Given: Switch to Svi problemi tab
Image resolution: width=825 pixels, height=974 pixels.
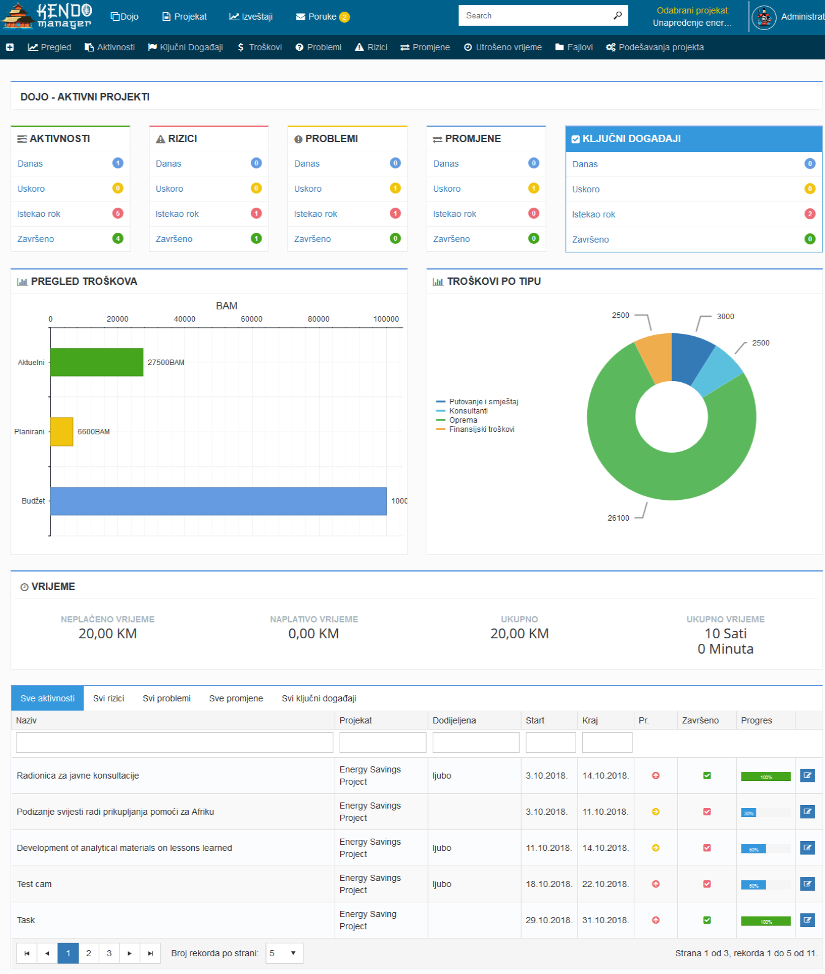Looking at the screenshot, I should point(167,698).
